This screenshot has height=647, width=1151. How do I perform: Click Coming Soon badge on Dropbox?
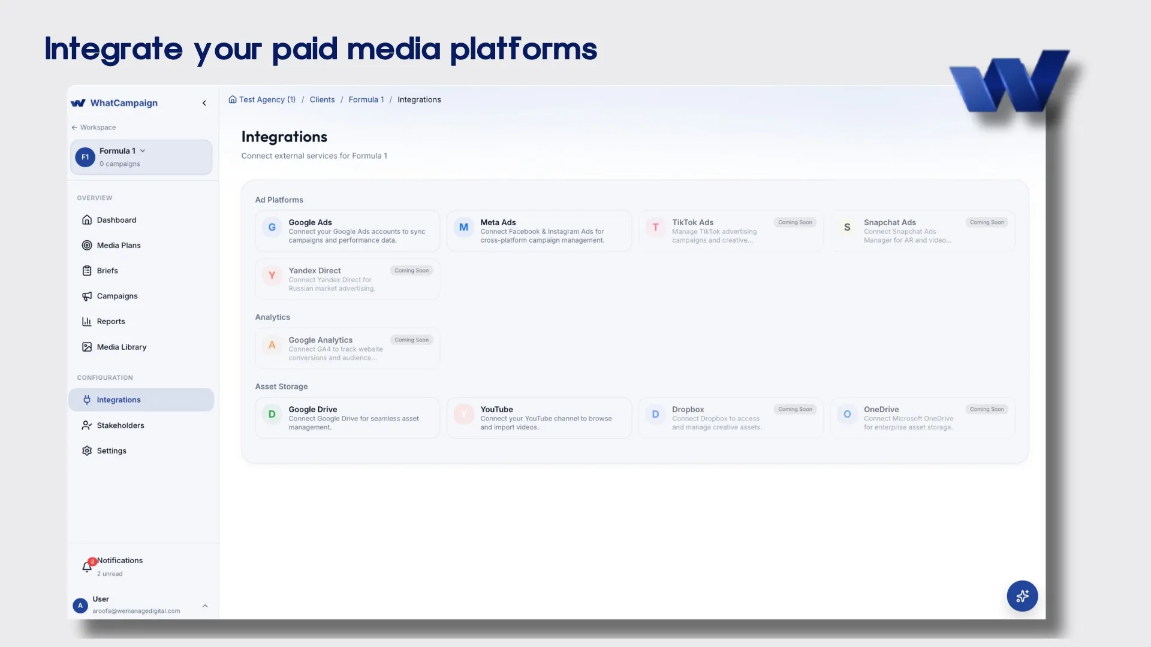795,410
